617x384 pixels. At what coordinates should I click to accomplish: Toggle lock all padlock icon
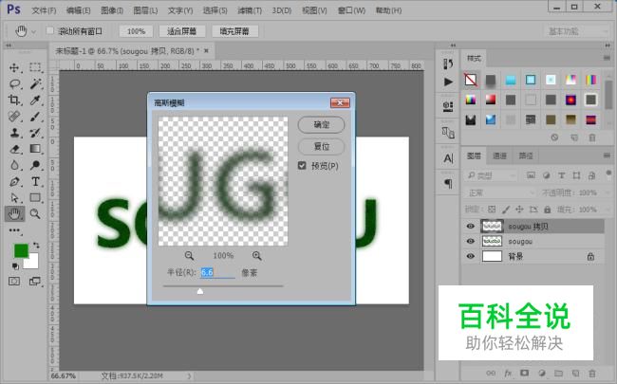click(548, 210)
